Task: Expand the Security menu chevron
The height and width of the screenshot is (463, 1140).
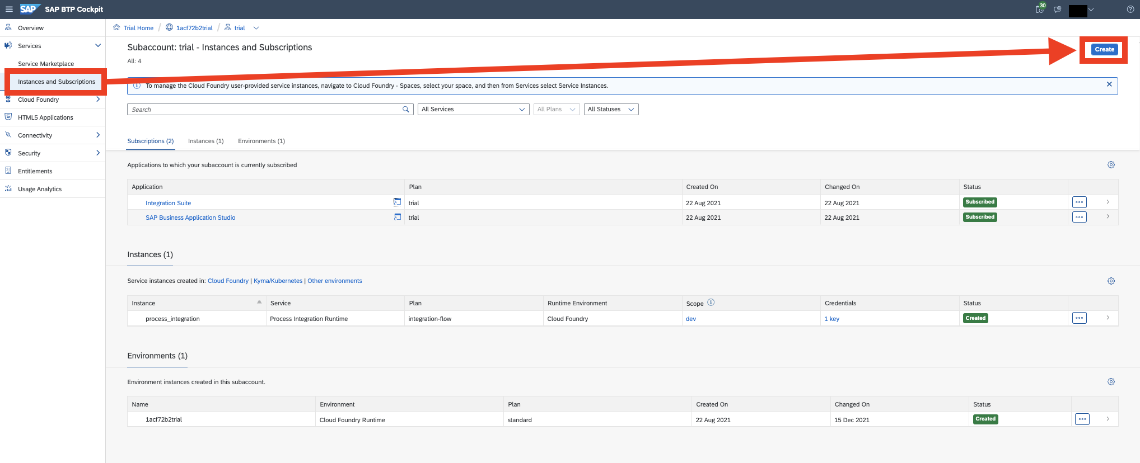Action: tap(98, 153)
